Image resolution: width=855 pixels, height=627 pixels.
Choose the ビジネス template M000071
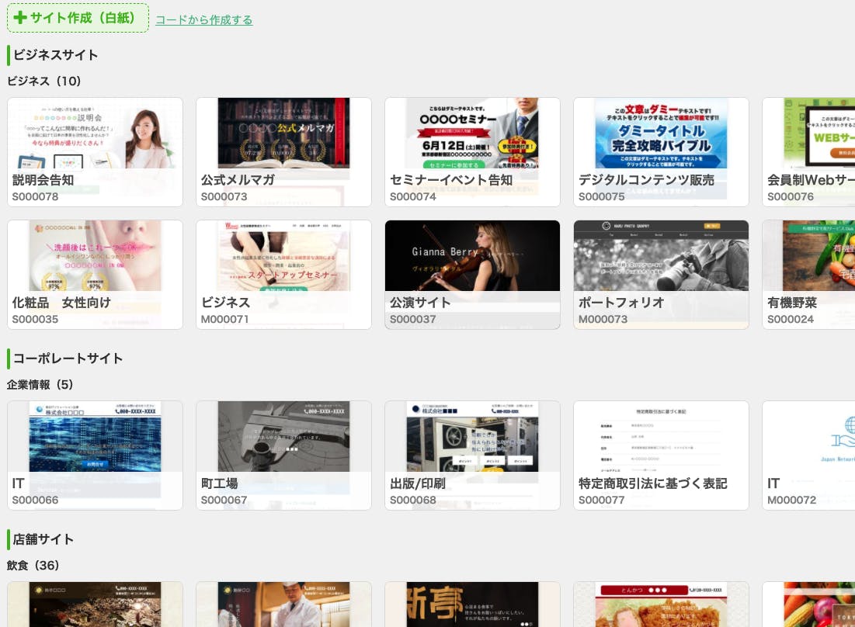[x=283, y=274]
